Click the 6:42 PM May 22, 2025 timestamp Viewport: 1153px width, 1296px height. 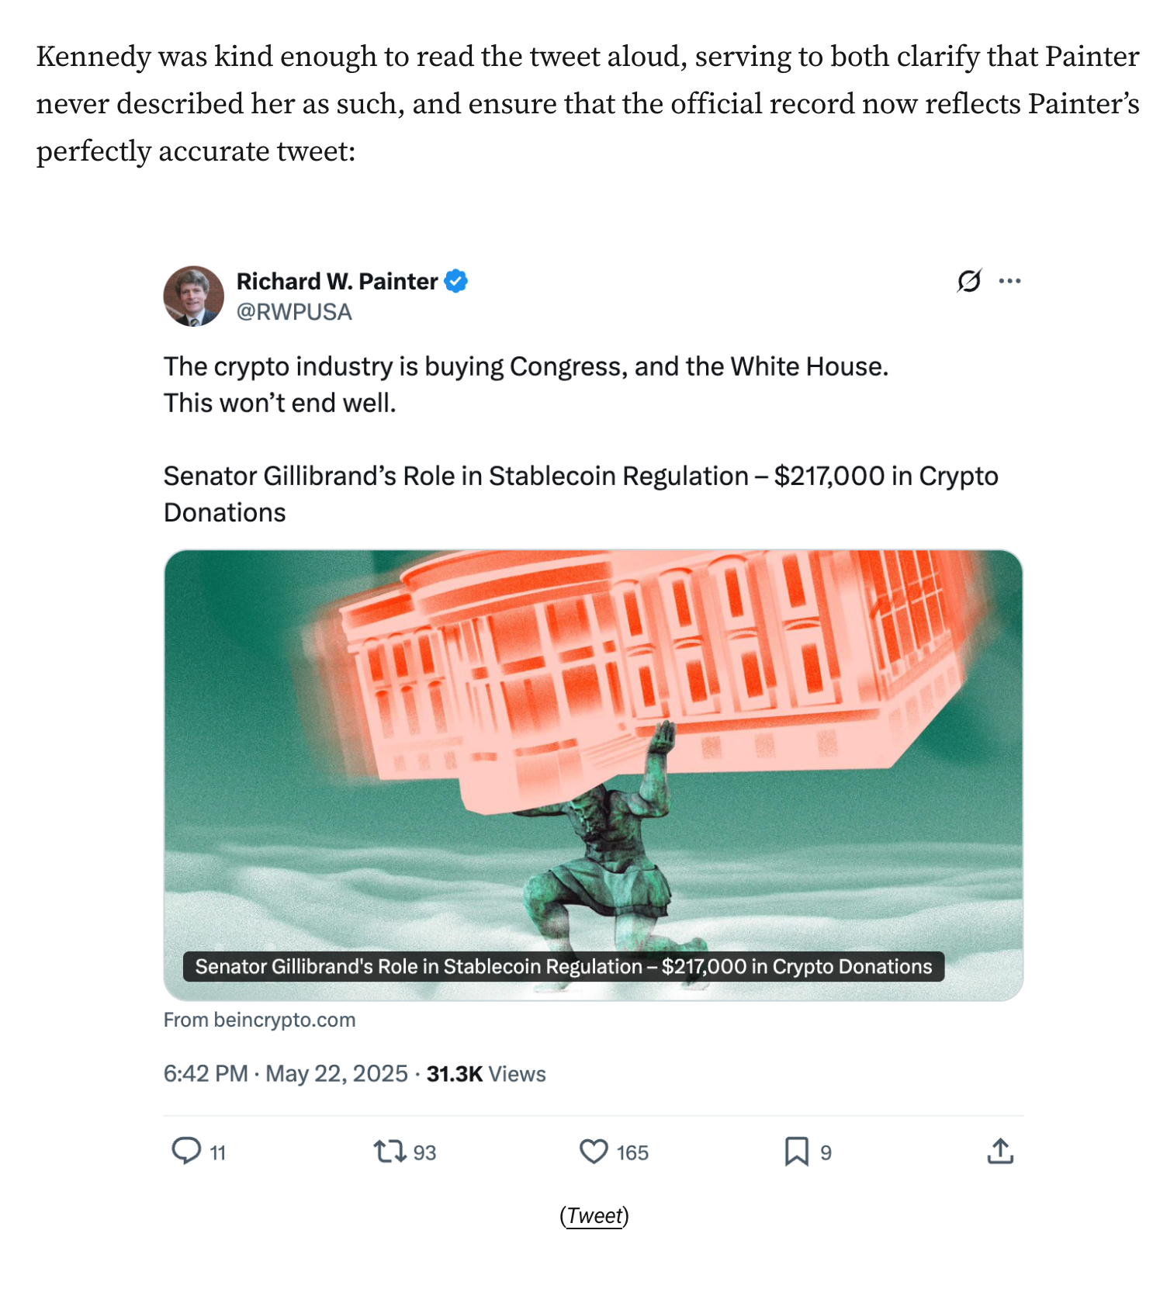coord(286,1074)
